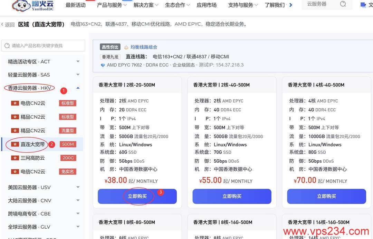Click 区域（直连大宽带）page heading
Screen dimensions: 373x239
[x=41, y=24]
